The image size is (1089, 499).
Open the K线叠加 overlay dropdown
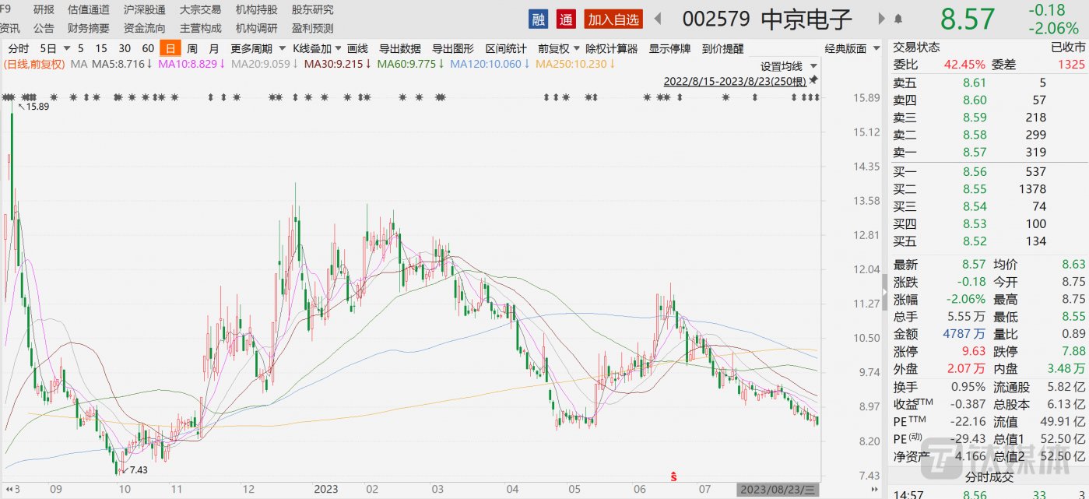[x=316, y=48]
